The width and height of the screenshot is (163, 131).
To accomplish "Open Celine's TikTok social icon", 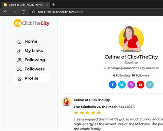I will pos(150,85).
